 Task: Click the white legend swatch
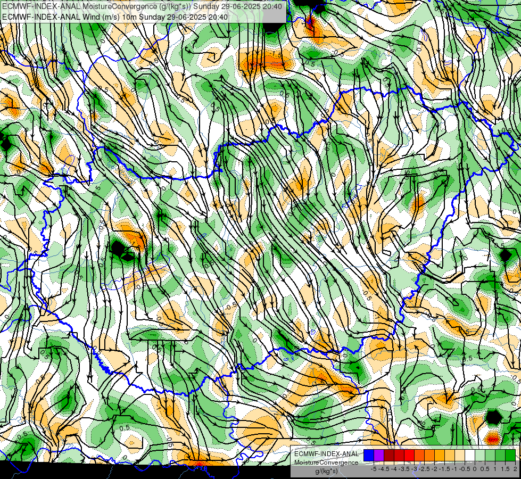tap(470, 455)
